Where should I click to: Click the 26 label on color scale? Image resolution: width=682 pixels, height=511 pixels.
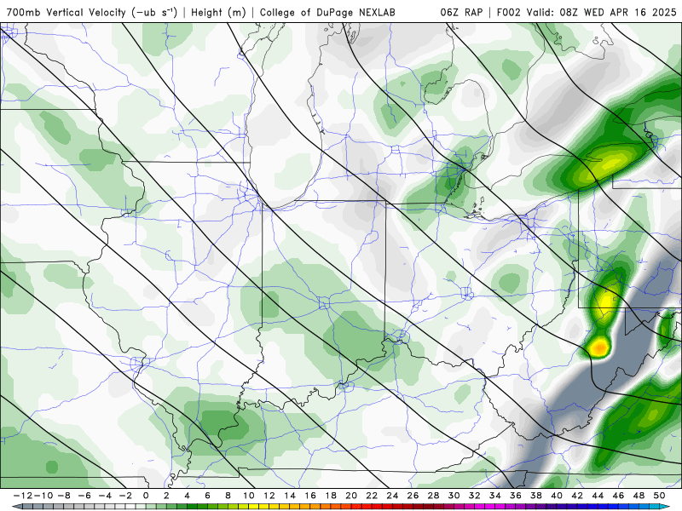click(x=413, y=496)
